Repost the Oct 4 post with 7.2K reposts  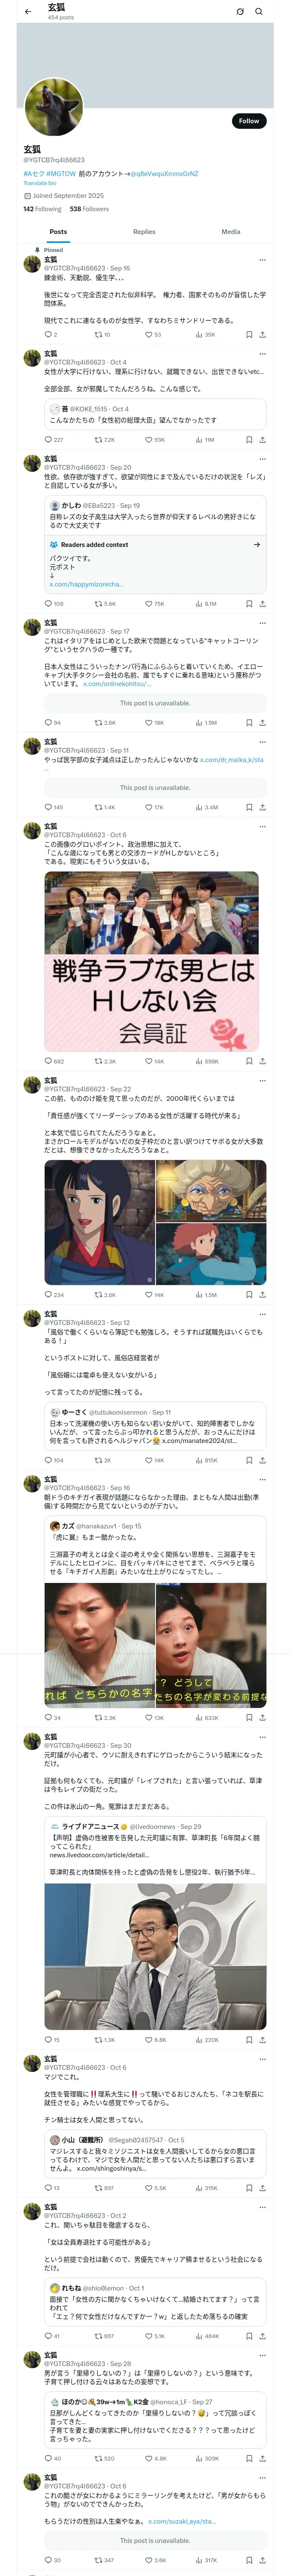pos(105,440)
